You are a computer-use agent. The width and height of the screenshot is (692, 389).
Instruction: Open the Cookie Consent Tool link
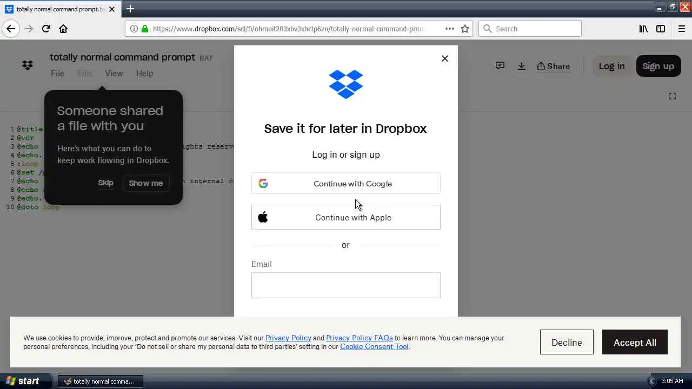(x=374, y=347)
